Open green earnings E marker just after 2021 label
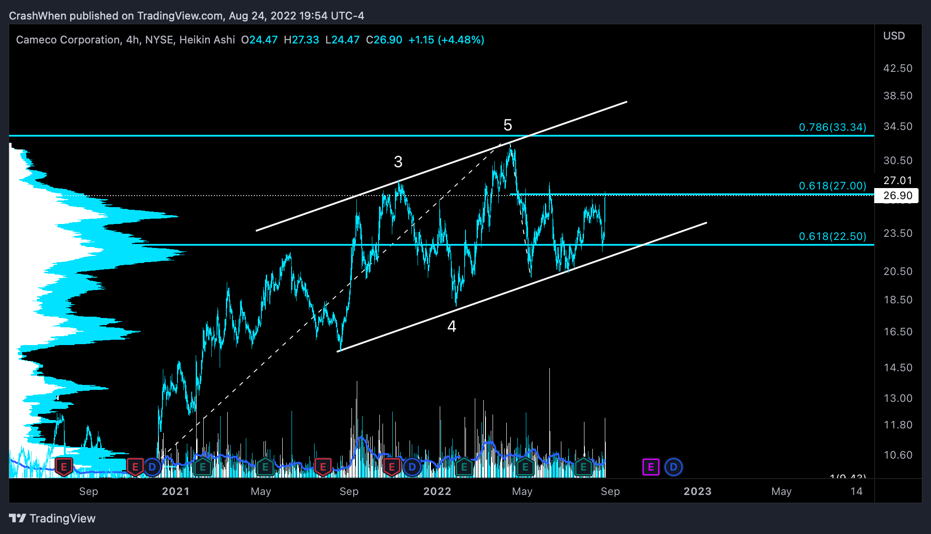Viewport: 931px width, 534px height. coord(203,467)
